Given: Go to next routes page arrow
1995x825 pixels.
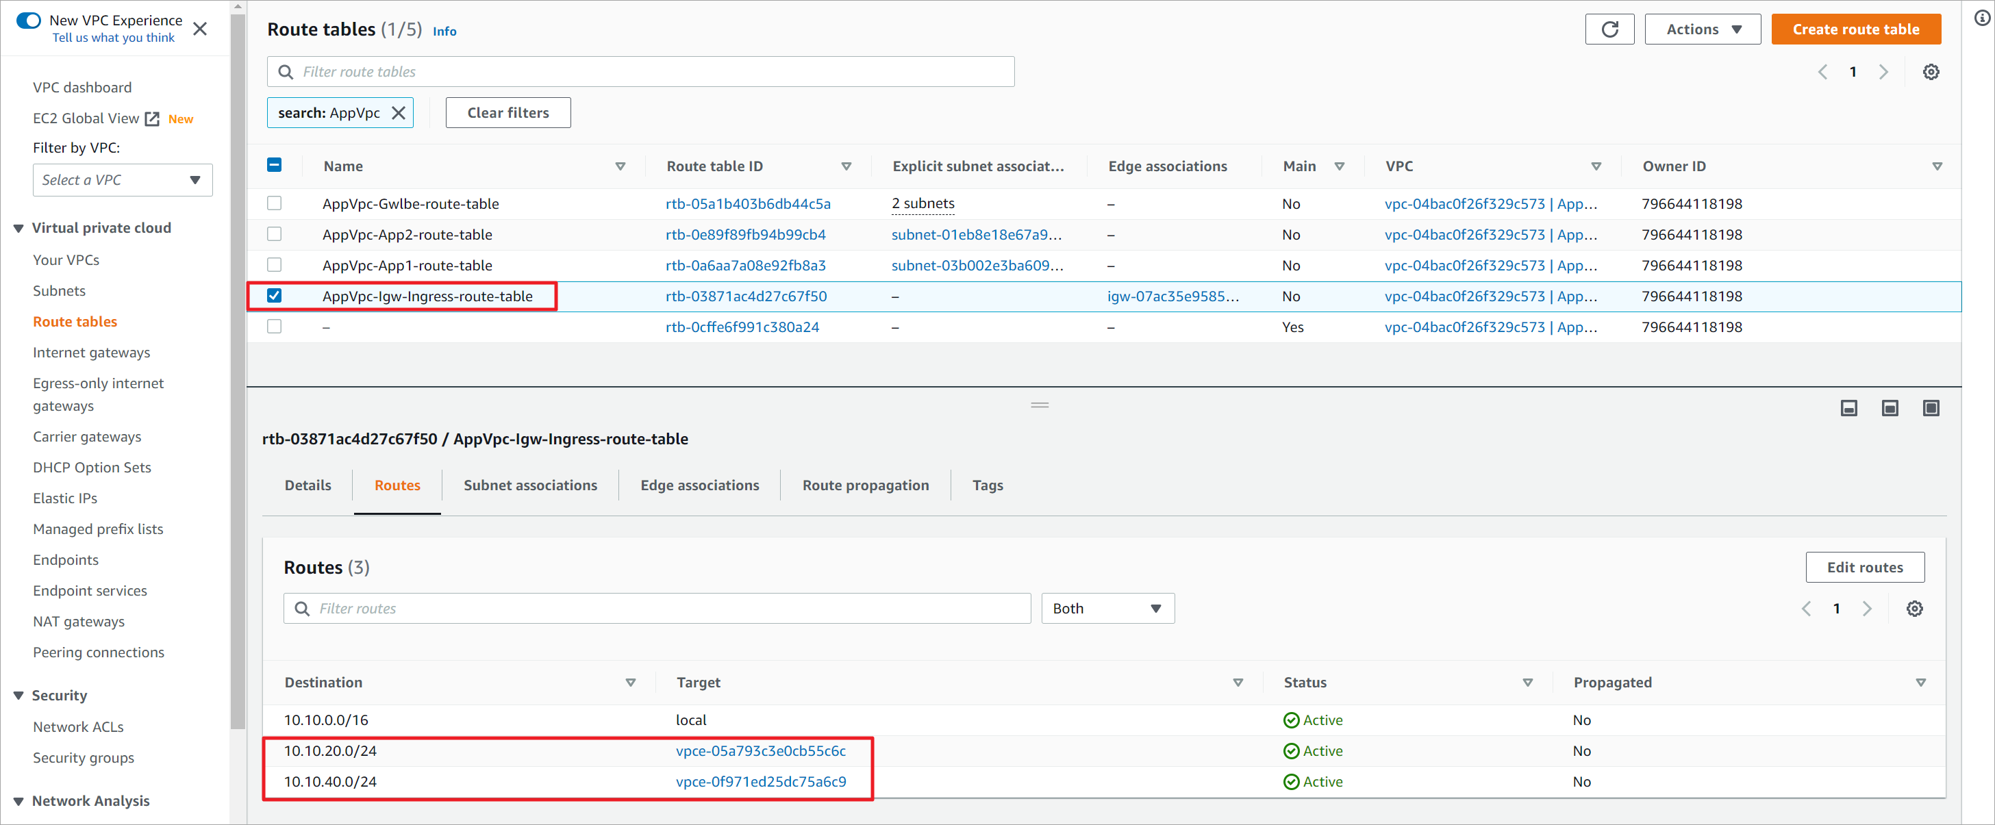Looking at the screenshot, I should pos(1867,609).
